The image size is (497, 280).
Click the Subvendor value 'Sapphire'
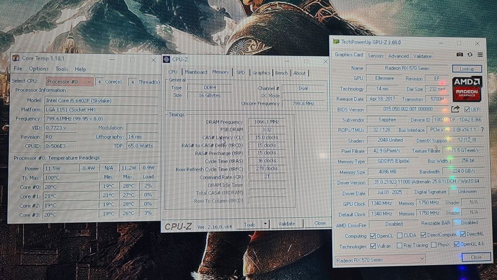[x=387, y=119]
